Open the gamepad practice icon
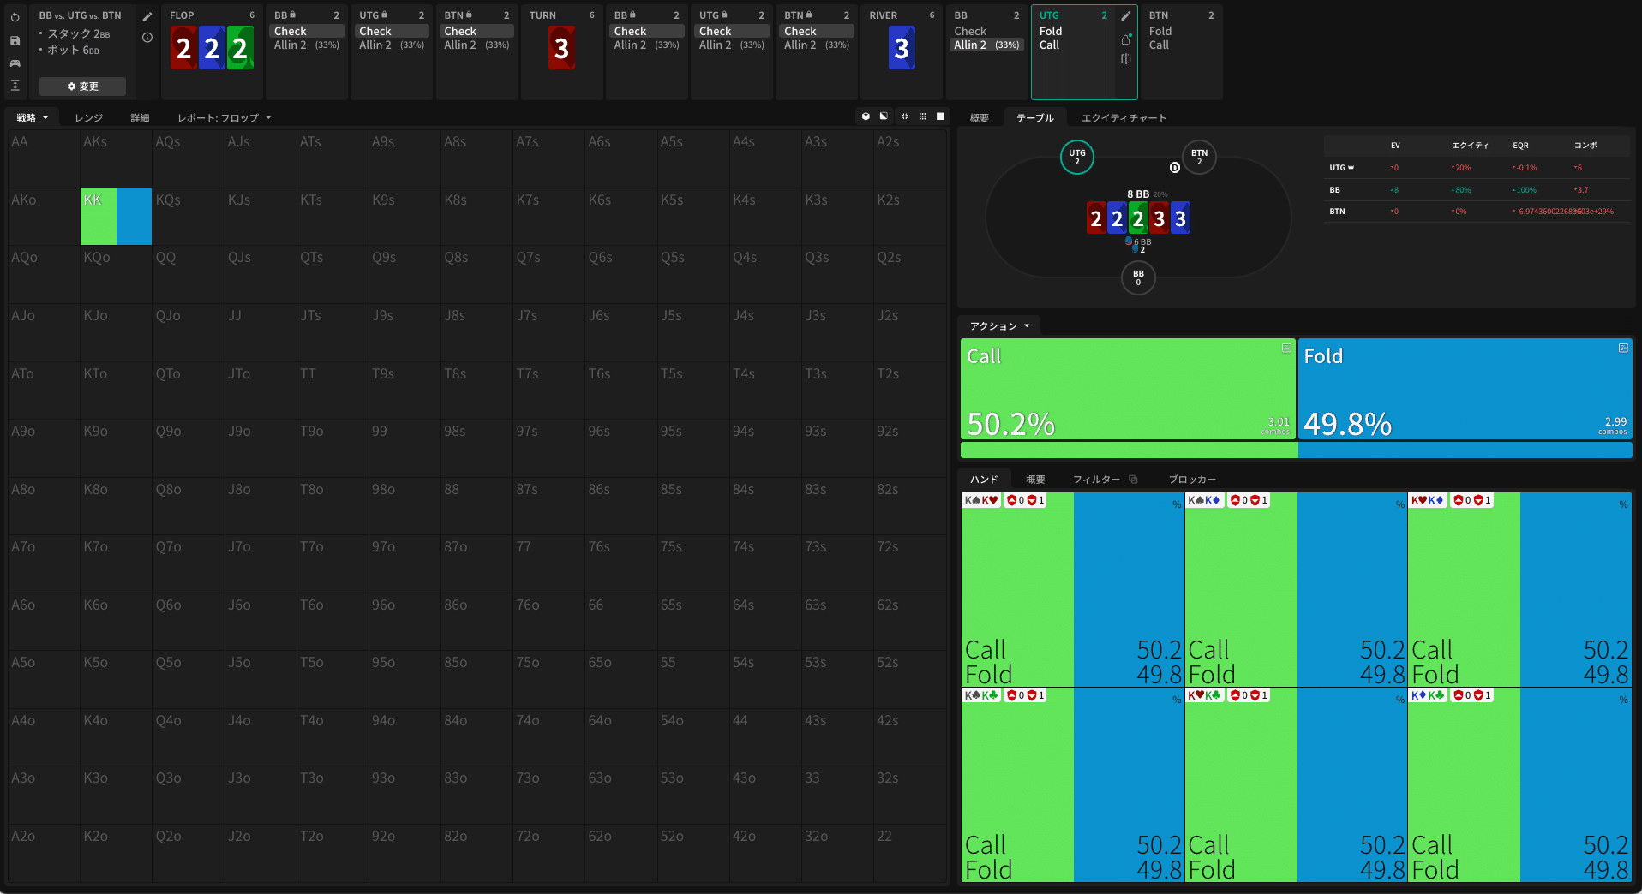 coord(15,63)
